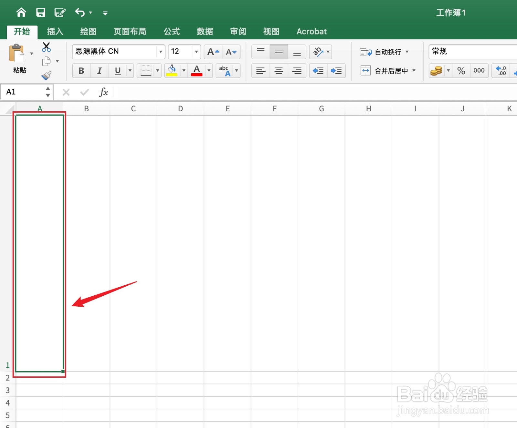Increase font size with large A
Image resolution: width=517 pixels, height=428 pixels.
tap(213, 52)
